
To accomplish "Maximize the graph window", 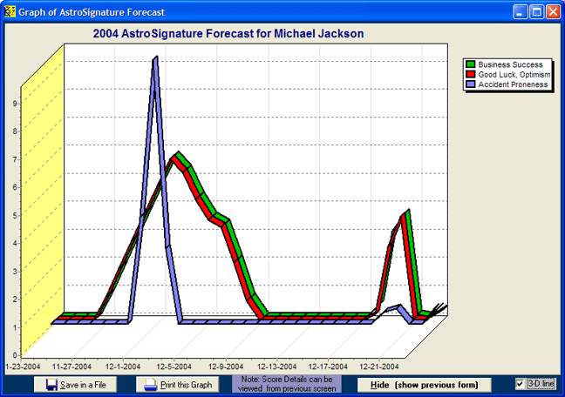I will pyautogui.click(x=536, y=12).
